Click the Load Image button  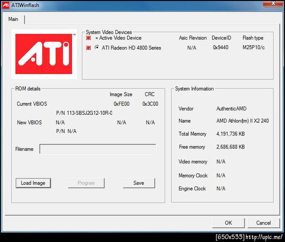pos(33,183)
